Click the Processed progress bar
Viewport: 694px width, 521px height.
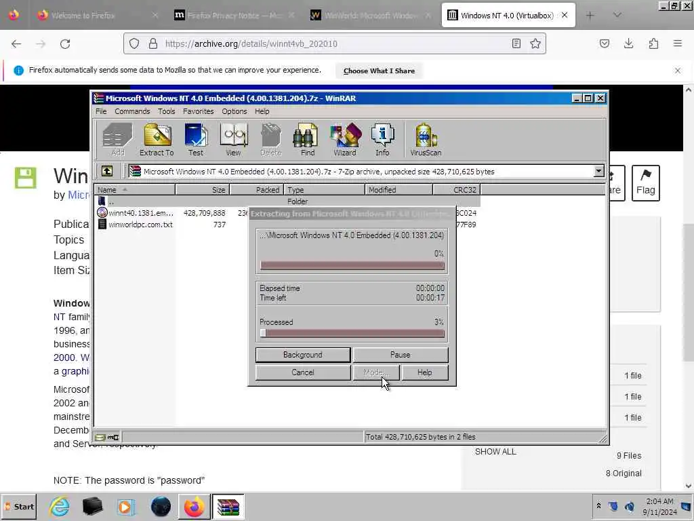pos(352,334)
